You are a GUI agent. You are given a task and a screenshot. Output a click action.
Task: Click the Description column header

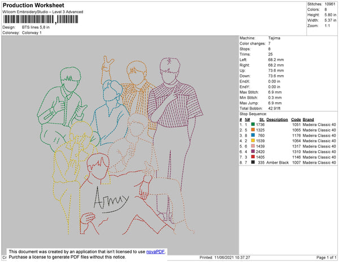coord(277,120)
